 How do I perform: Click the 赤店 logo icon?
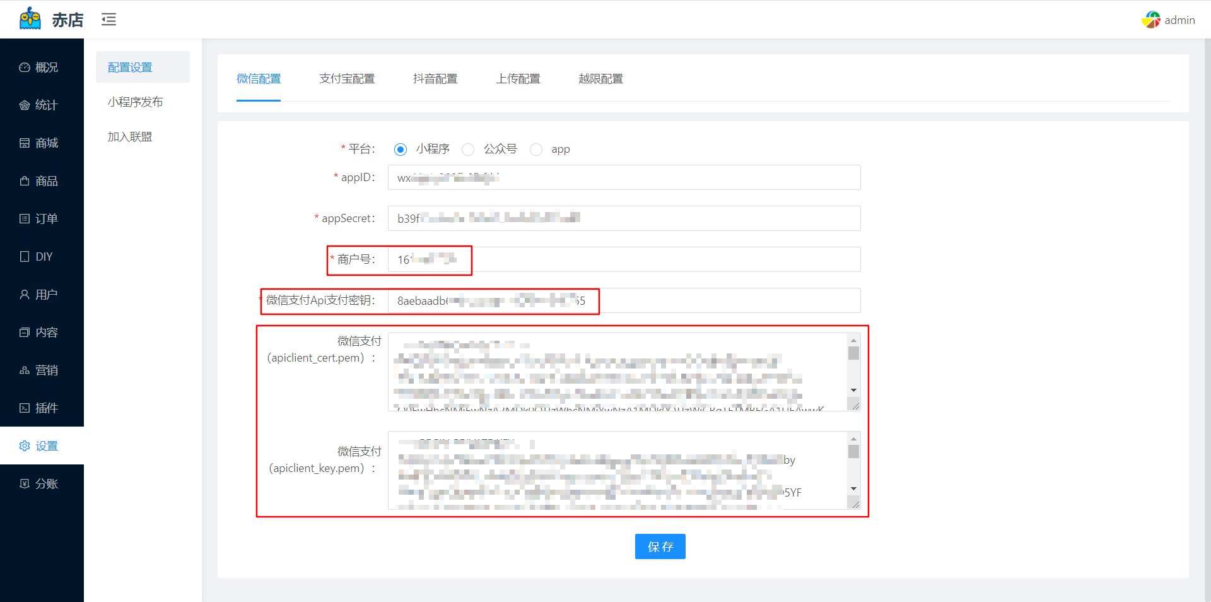[x=30, y=19]
